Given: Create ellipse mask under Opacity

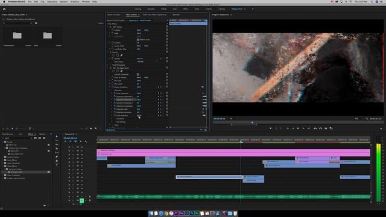Looking at the screenshot, I should click(x=113, y=55).
